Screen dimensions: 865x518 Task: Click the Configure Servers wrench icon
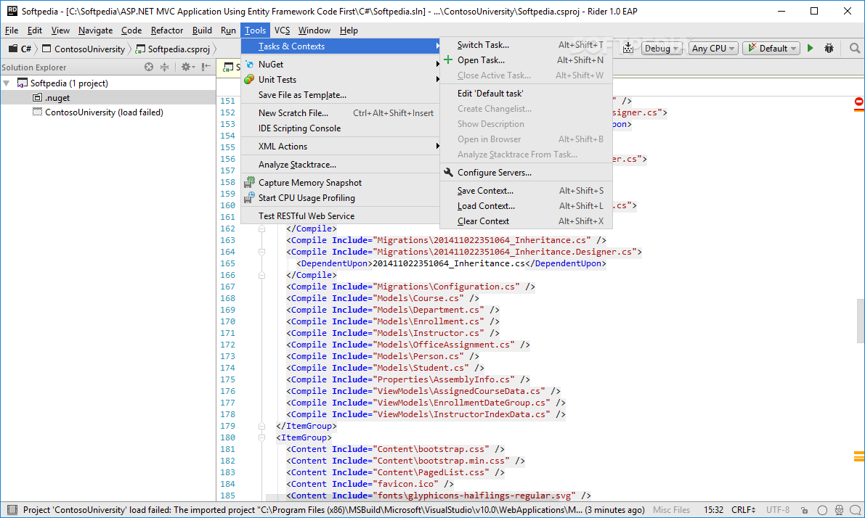449,173
